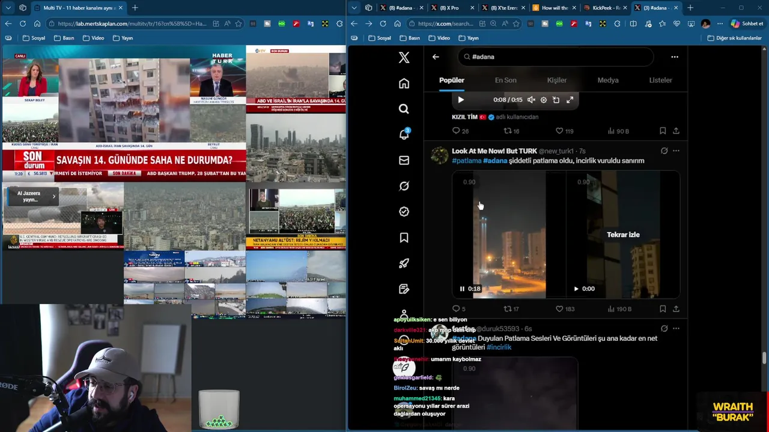Open the three-dot search options menu
The height and width of the screenshot is (432, 769).
675,57
